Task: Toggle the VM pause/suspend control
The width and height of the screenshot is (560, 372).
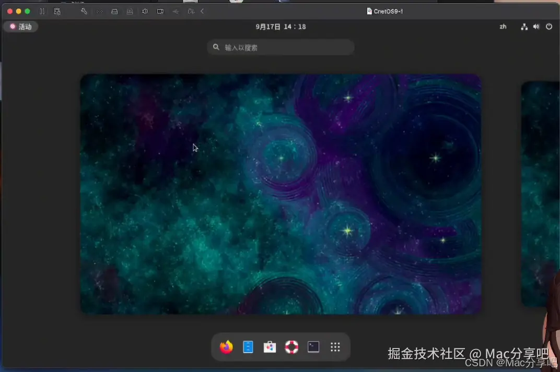Action: tap(43, 11)
